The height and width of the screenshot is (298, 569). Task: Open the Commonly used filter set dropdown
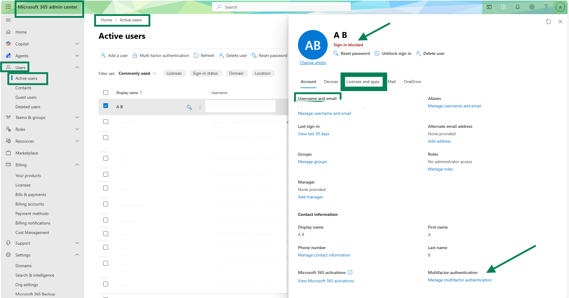tap(137, 73)
